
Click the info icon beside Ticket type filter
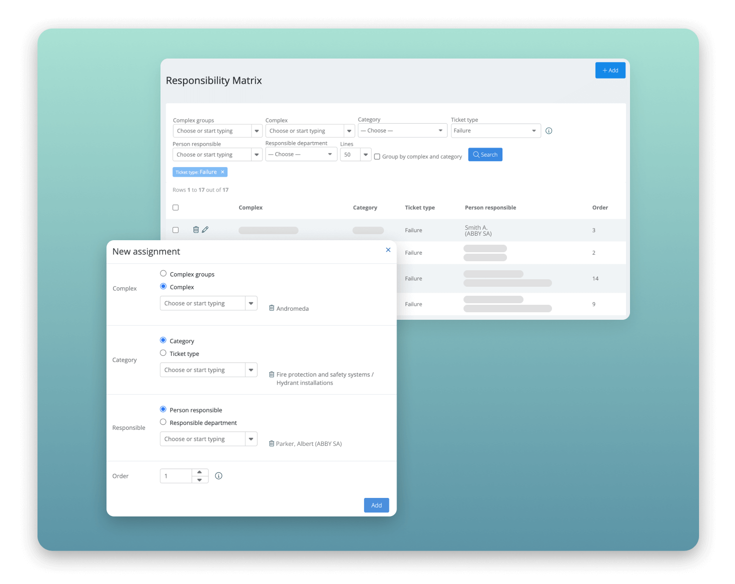pyautogui.click(x=548, y=131)
